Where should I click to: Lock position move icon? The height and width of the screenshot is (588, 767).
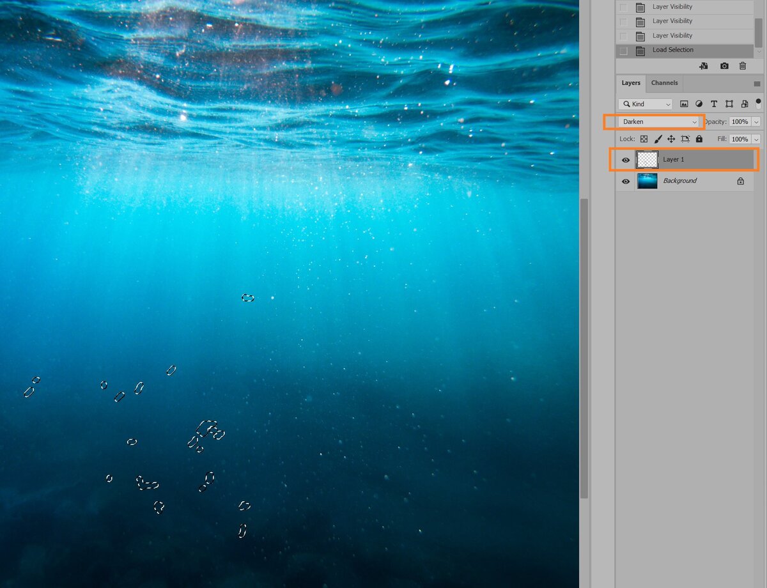(x=671, y=139)
